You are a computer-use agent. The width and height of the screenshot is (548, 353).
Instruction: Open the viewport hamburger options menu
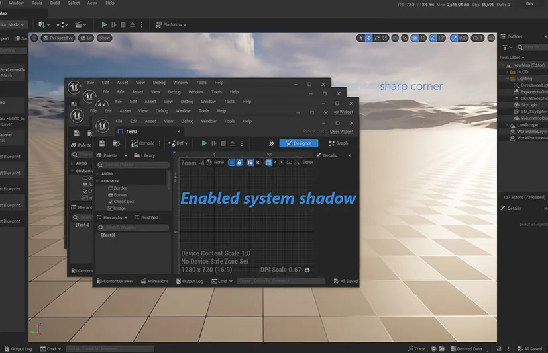34,38
